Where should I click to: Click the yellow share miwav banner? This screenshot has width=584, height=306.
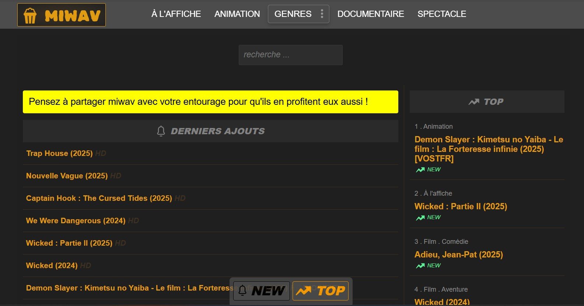click(210, 102)
